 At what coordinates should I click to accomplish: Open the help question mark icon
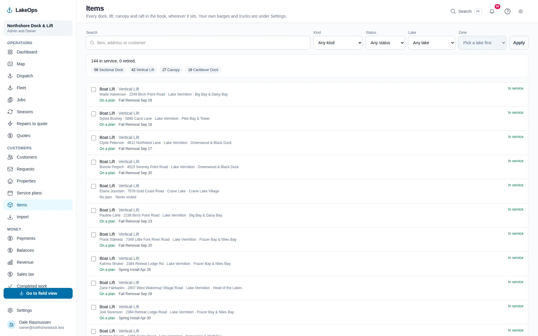coord(508,11)
